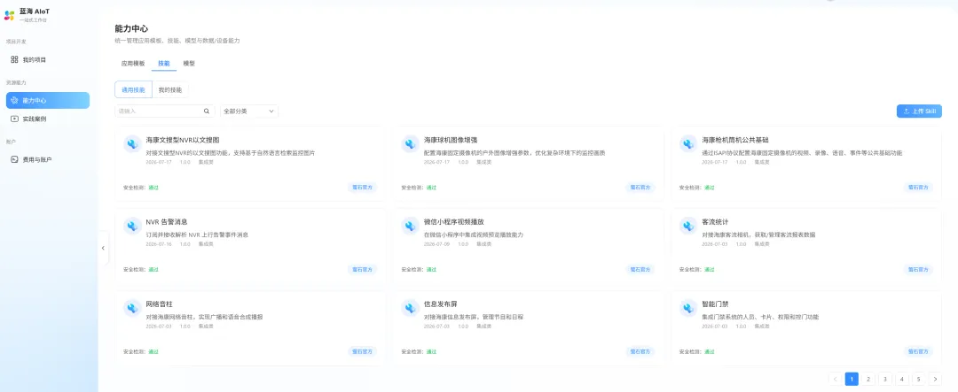This screenshot has height=392, width=958.
Task: Click the search magnifier icon
Action: (x=207, y=111)
